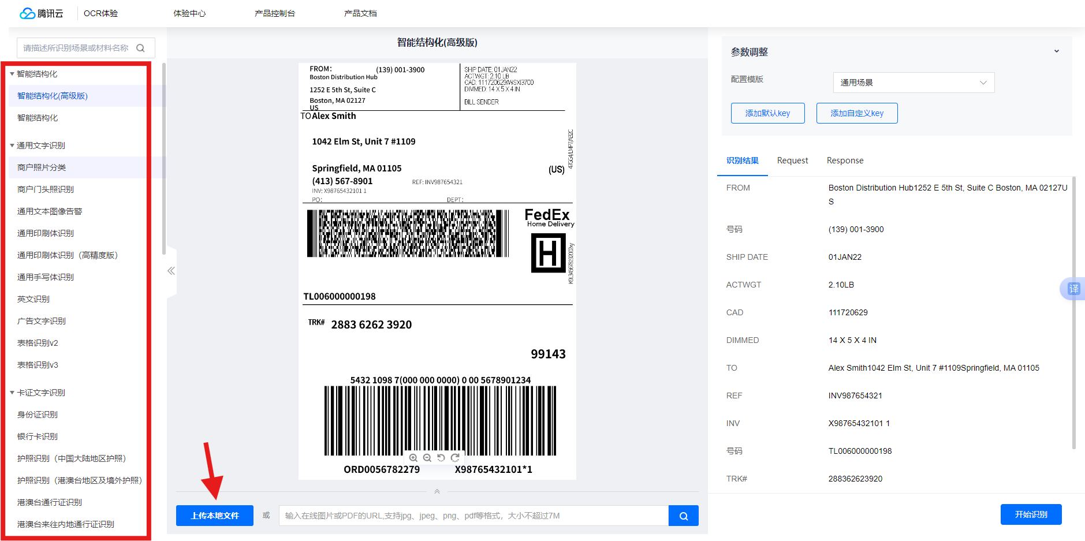Collapse the 智能结构化 tree group
1085x541 pixels.
pyautogui.click(x=12, y=74)
